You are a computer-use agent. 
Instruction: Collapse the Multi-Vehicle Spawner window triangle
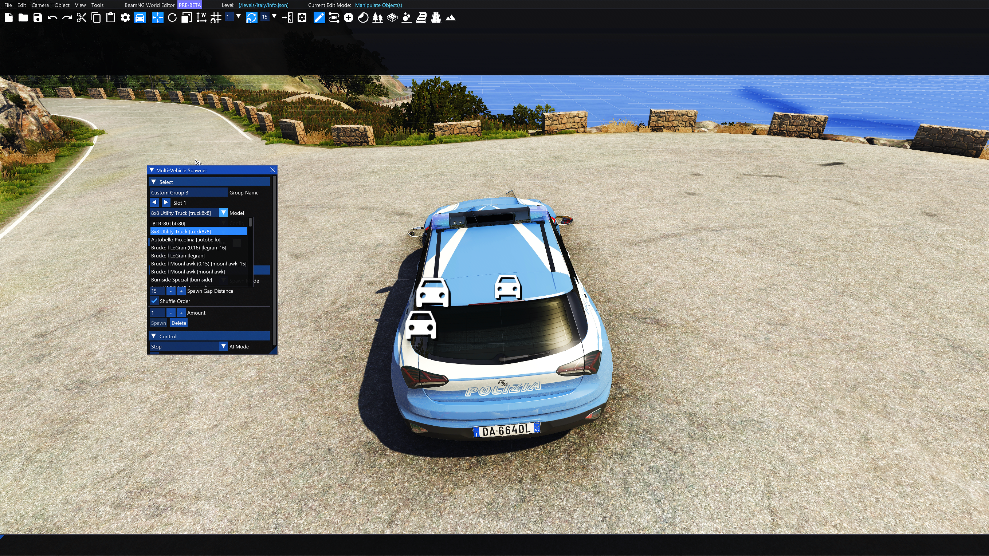(152, 170)
